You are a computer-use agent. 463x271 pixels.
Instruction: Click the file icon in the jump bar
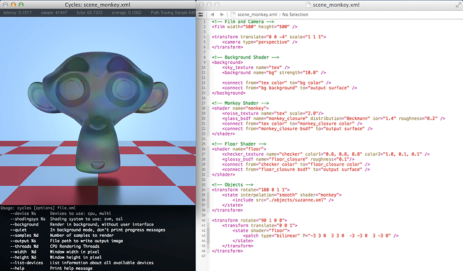(x=233, y=15)
